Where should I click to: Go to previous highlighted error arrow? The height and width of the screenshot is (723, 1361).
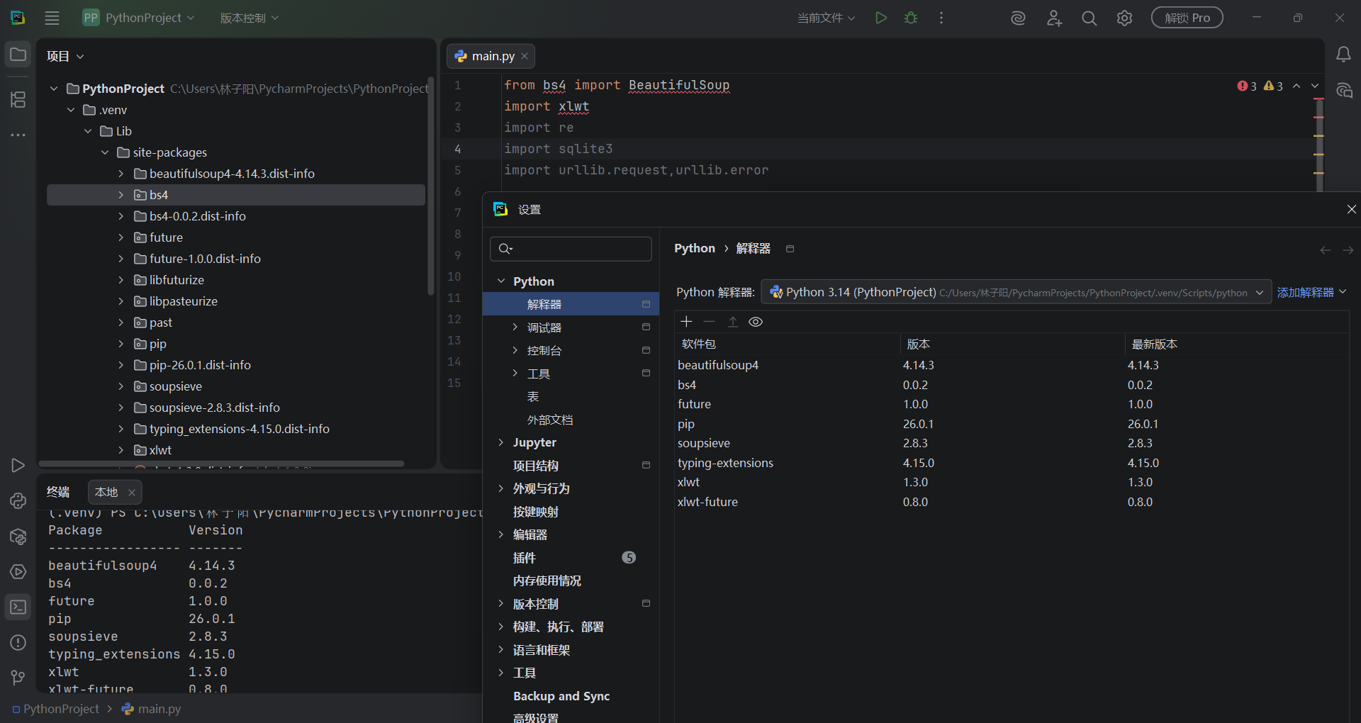(x=1296, y=86)
